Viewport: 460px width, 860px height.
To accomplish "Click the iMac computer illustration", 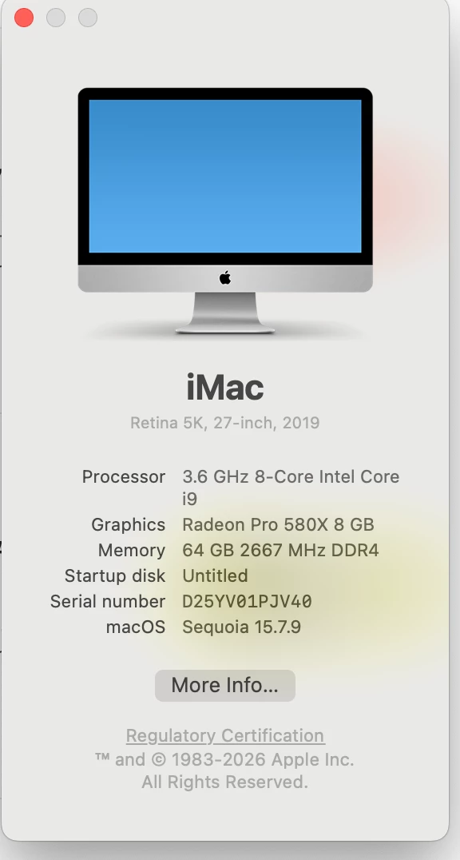I will coord(225,211).
